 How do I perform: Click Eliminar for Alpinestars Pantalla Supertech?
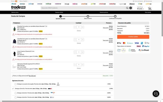[79, 68]
